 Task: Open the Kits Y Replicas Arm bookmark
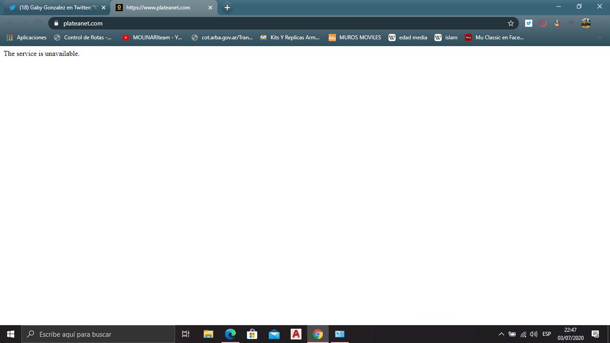click(x=290, y=38)
